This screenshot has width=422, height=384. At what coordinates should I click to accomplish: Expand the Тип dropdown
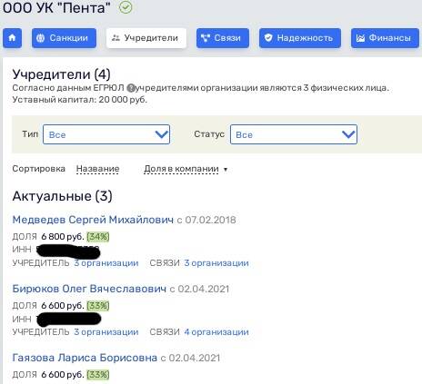pos(106,134)
